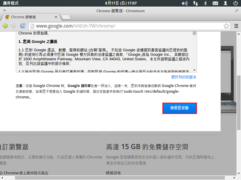
Task: Click the horizontal scroll right arrow
Action: pos(234,178)
